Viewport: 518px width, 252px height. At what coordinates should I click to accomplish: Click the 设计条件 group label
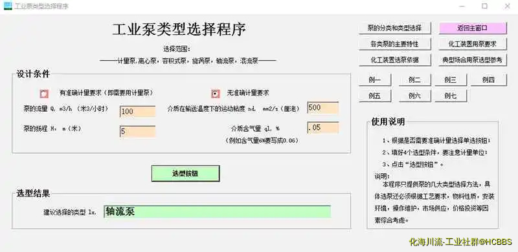[33, 74]
